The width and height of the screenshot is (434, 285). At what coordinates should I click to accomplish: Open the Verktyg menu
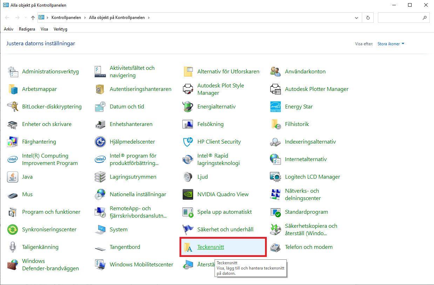click(x=60, y=29)
